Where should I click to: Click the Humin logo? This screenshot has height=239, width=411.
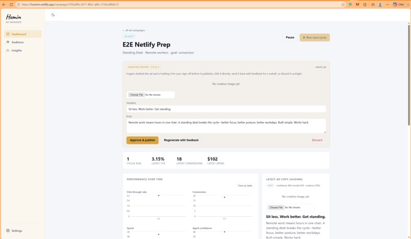click(14, 17)
